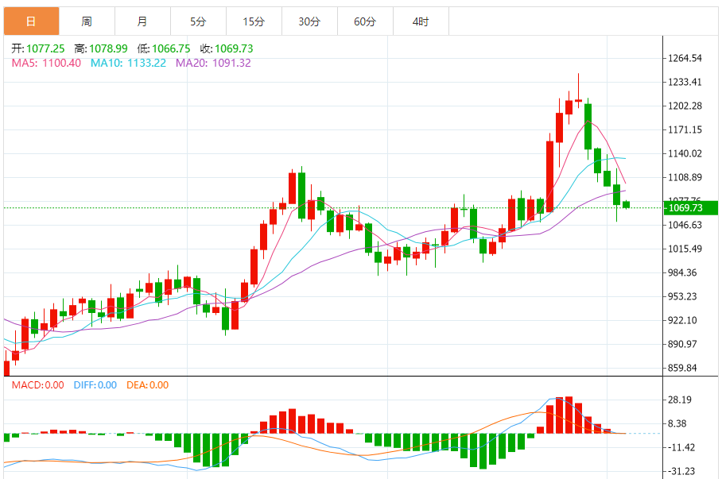This screenshot has height=479, width=722.
Task: Click the MA10: 1133.22 indicator label
Action: click(129, 63)
